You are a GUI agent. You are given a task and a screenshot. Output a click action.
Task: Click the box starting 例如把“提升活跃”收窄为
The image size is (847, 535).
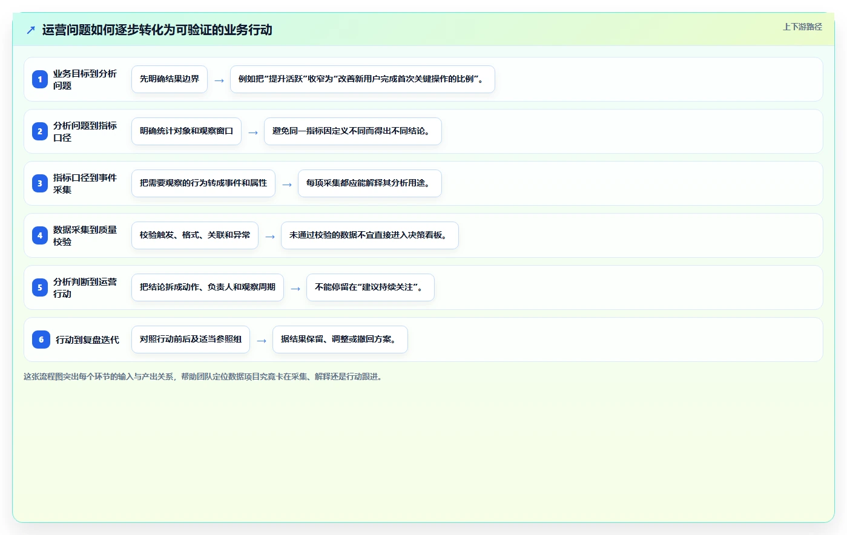click(363, 79)
